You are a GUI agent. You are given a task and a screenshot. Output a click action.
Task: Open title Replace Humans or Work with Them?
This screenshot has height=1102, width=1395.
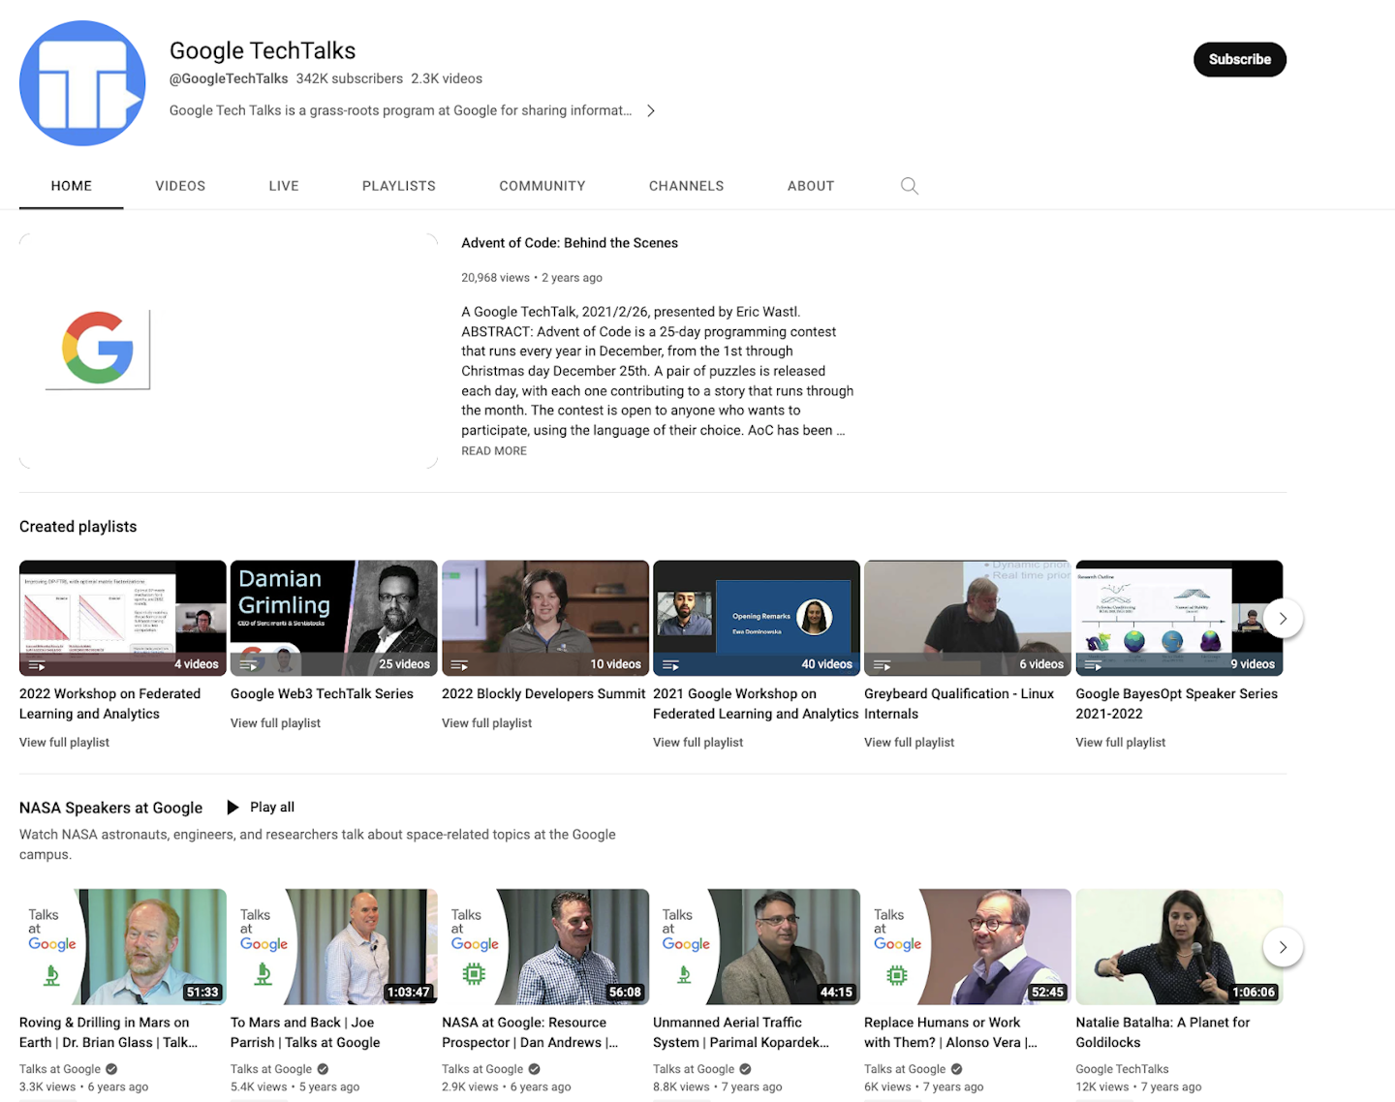tap(950, 1032)
